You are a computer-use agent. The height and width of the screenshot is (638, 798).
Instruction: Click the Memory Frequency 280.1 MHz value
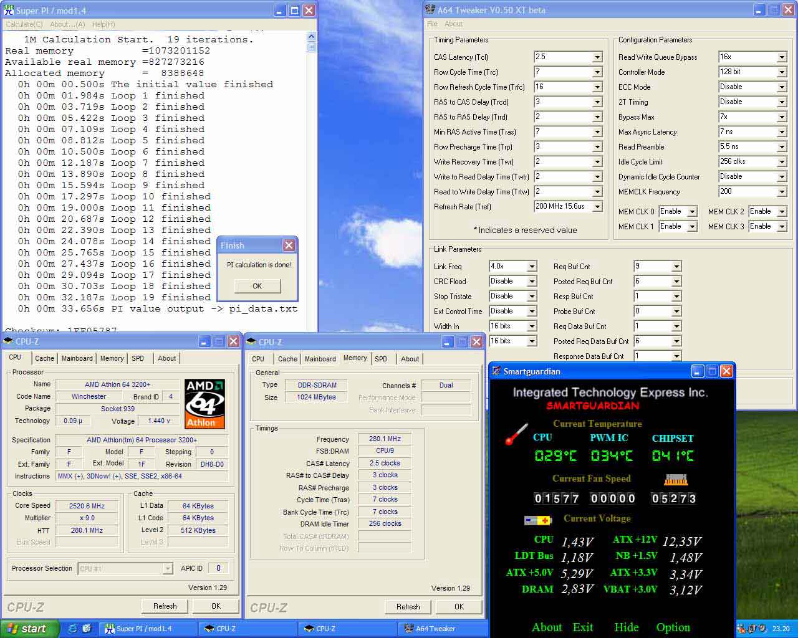click(385, 439)
